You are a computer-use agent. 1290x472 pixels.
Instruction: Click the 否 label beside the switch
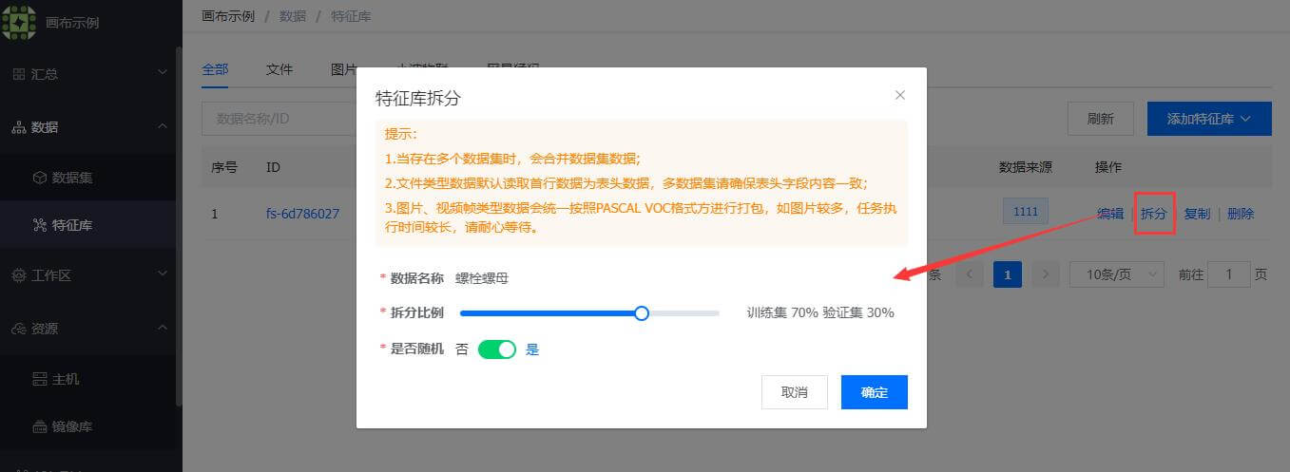coord(462,349)
